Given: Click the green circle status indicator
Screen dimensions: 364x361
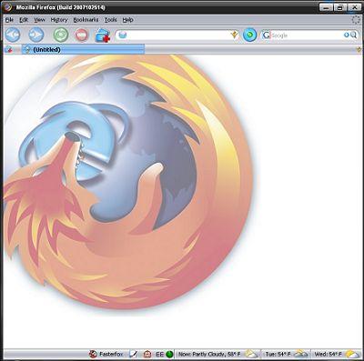Looking at the screenshot, I should [169, 354].
